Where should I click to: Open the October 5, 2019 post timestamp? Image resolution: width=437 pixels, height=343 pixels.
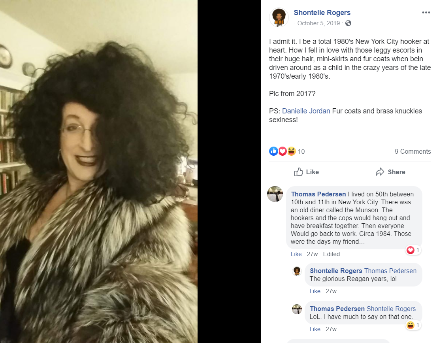pyautogui.click(x=318, y=23)
